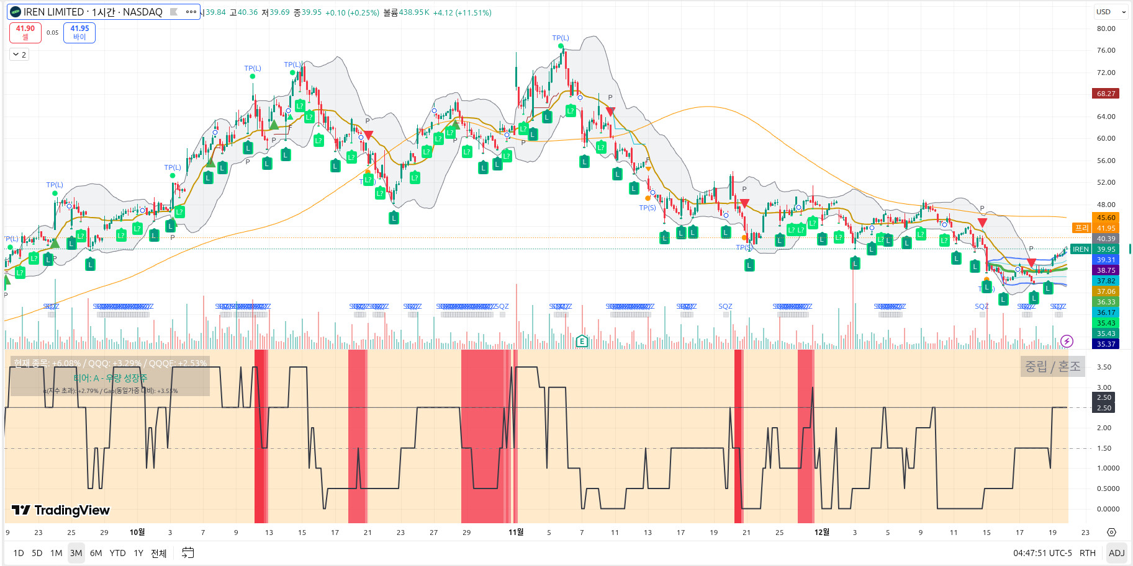Click the gray 40.39 price label

(1106, 239)
